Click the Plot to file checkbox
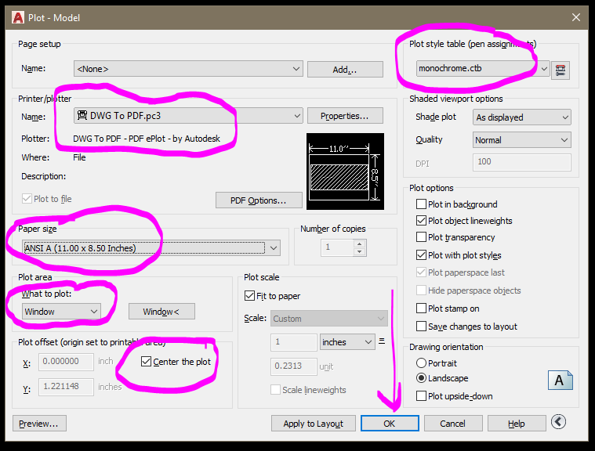Screen dimensions: 595x451 (x=27, y=199)
